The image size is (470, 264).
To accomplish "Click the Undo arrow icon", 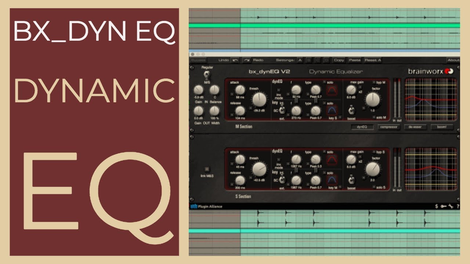I will tap(235, 60).
